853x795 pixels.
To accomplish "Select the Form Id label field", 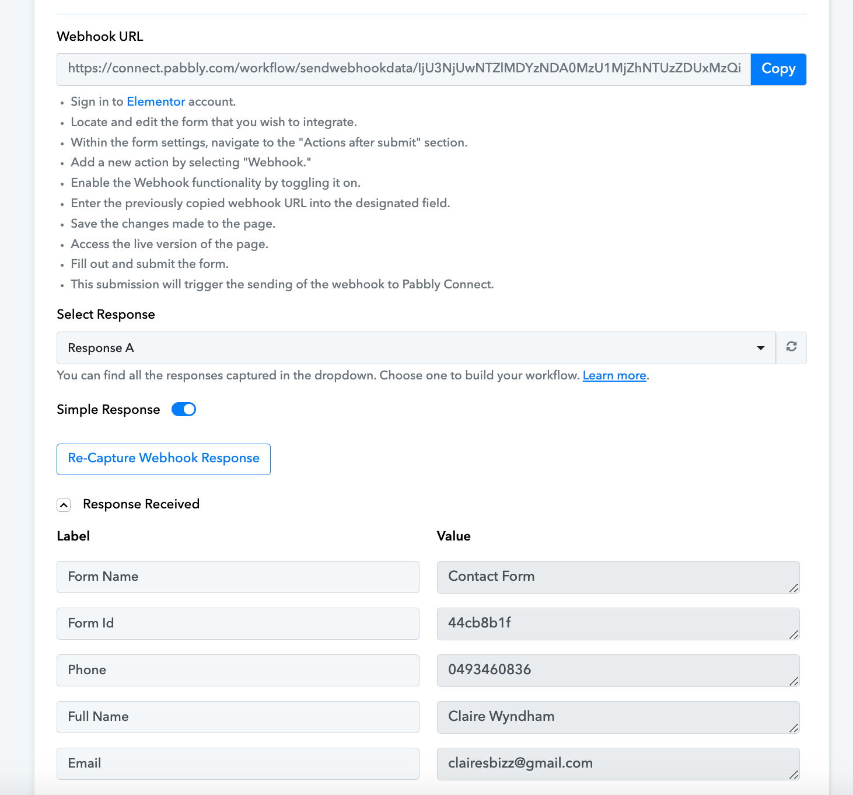I will coord(238,623).
